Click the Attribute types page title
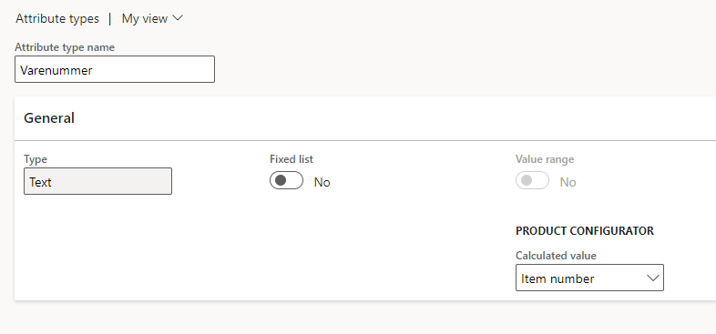The width and height of the screenshot is (716, 334). (57, 19)
